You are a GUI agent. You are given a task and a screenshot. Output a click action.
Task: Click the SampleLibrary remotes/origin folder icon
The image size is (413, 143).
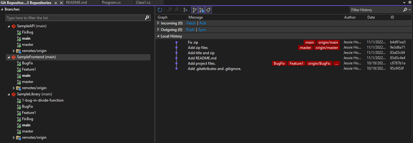click(x=19, y=137)
